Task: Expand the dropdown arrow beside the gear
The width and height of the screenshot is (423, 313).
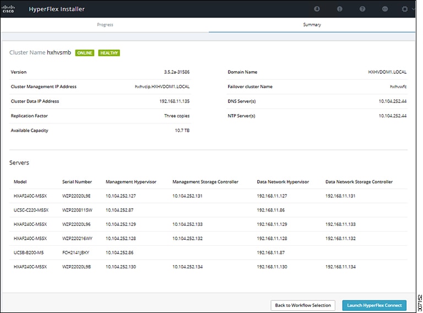Action: pos(414,9)
